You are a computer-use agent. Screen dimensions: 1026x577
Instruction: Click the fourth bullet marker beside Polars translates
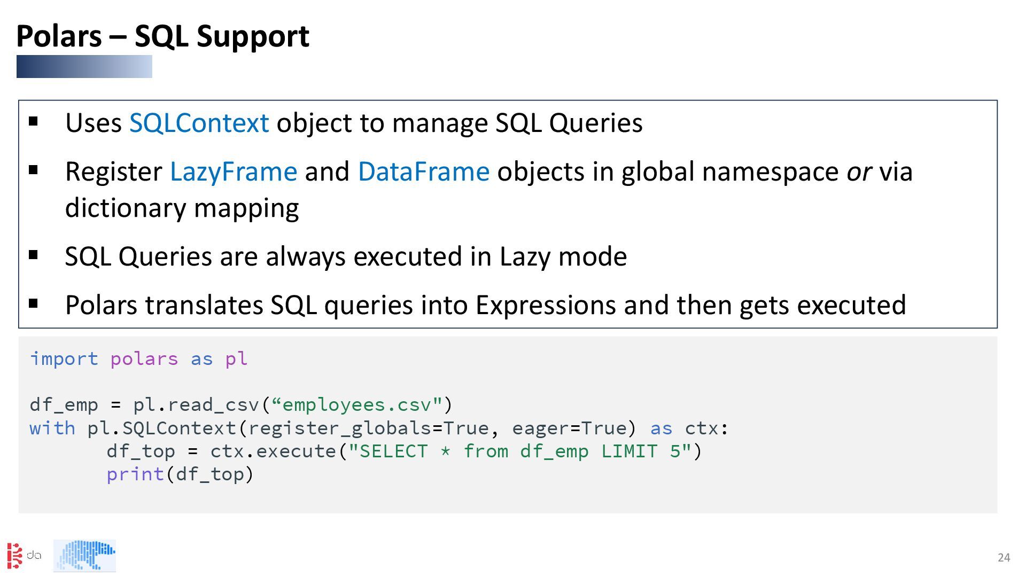click(x=34, y=303)
